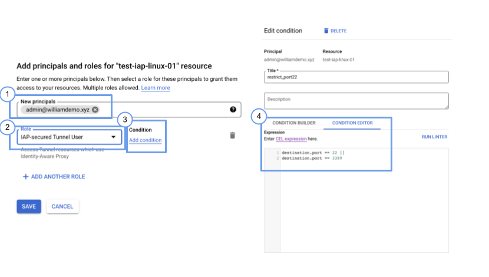Focus the Description text area
This screenshot has height=277, width=489.
point(356,101)
